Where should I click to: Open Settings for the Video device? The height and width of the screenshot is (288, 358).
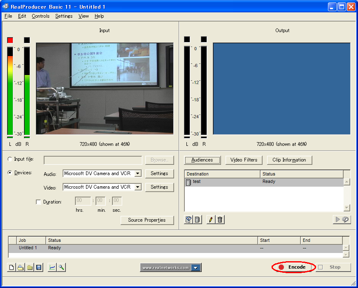[159, 187]
